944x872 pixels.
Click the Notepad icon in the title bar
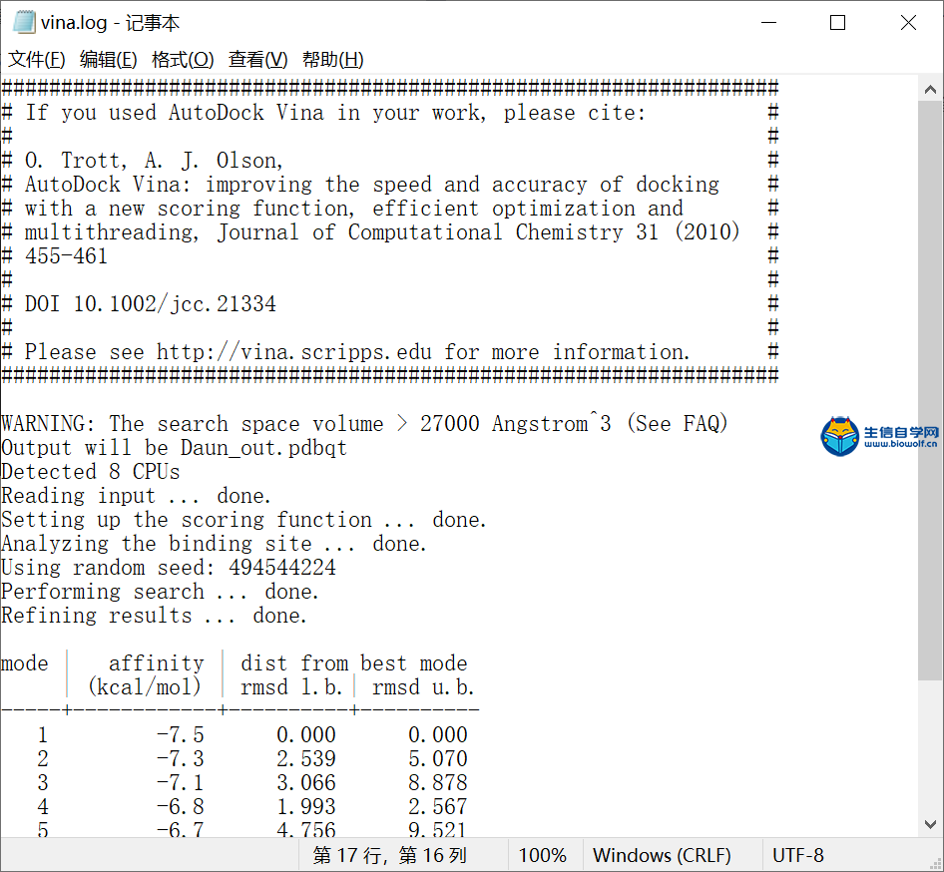click(x=24, y=22)
